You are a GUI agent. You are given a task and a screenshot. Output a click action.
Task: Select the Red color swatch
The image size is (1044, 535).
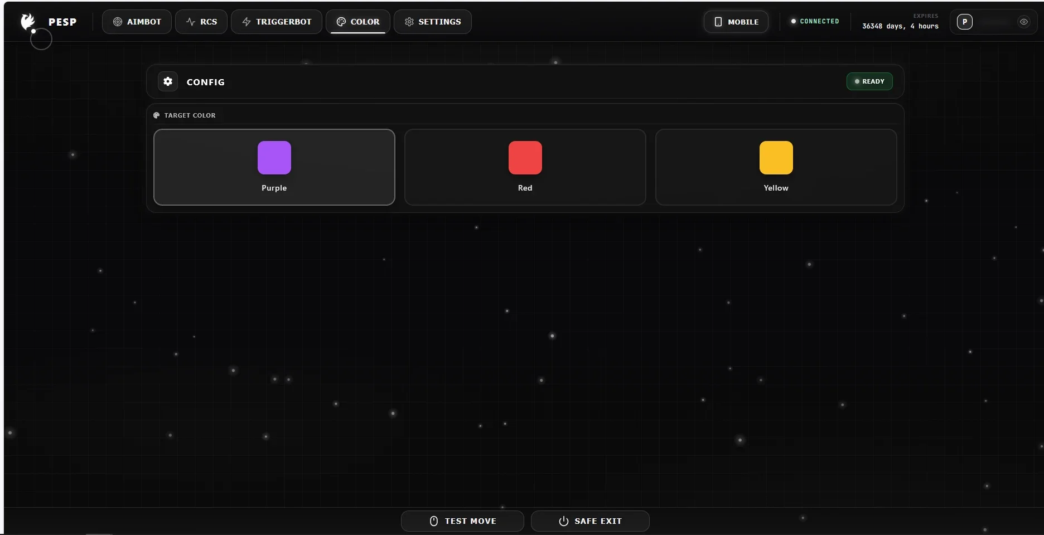pyautogui.click(x=525, y=158)
